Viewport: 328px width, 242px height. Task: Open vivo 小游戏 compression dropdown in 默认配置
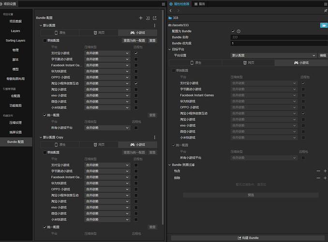(107, 95)
